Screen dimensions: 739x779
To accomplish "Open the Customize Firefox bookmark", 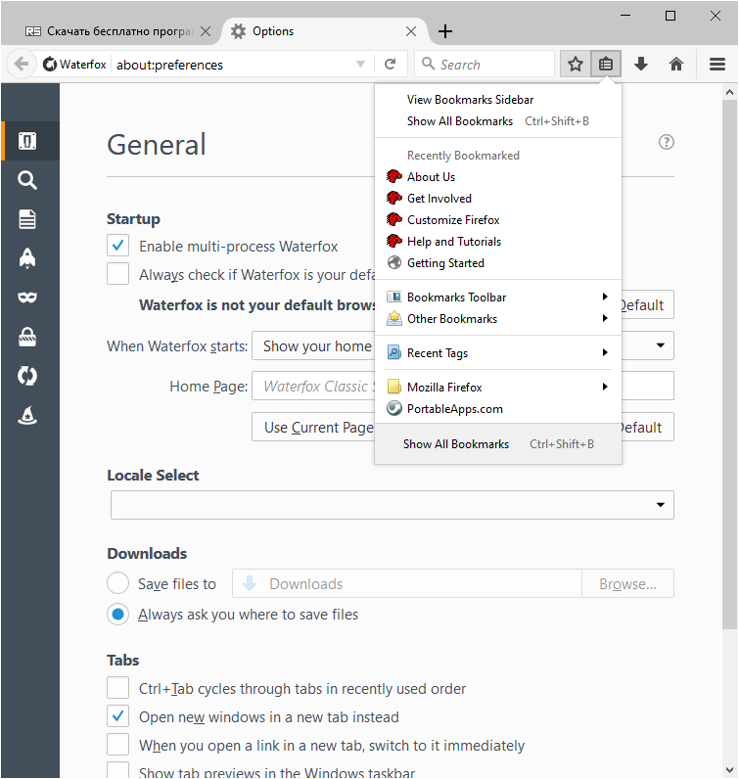I will (x=453, y=220).
